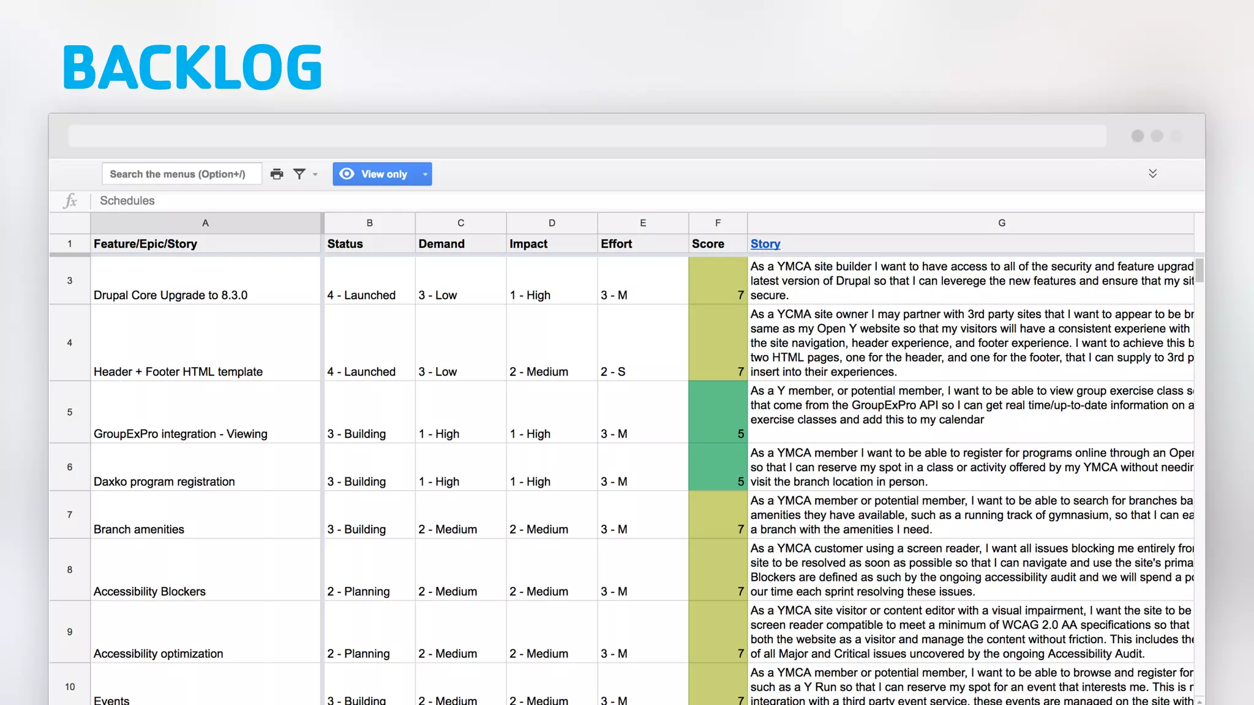Click 1 - High demand for Daxko registration
Viewport: 1254px width, 705px height.
click(461, 467)
